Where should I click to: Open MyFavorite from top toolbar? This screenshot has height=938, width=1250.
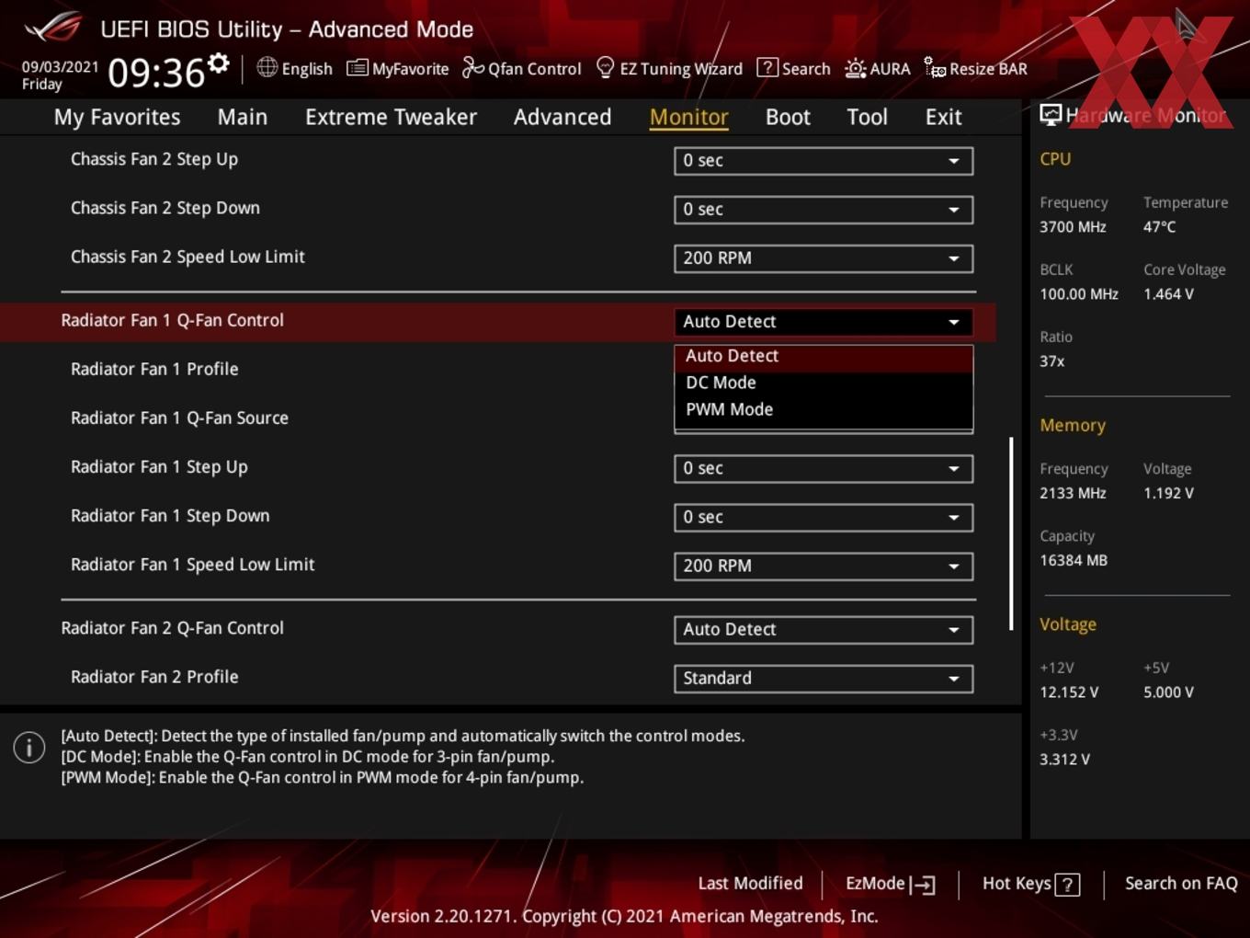tap(397, 68)
